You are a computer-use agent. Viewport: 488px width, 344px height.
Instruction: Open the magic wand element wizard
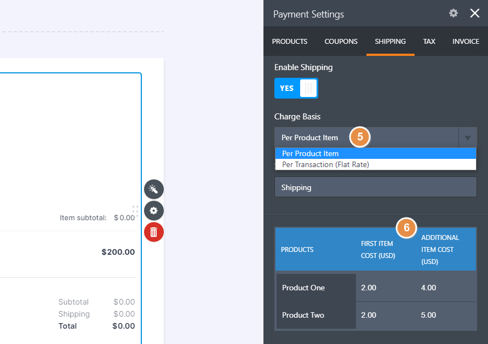153,190
